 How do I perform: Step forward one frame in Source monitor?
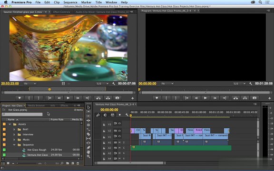click(78, 98)
